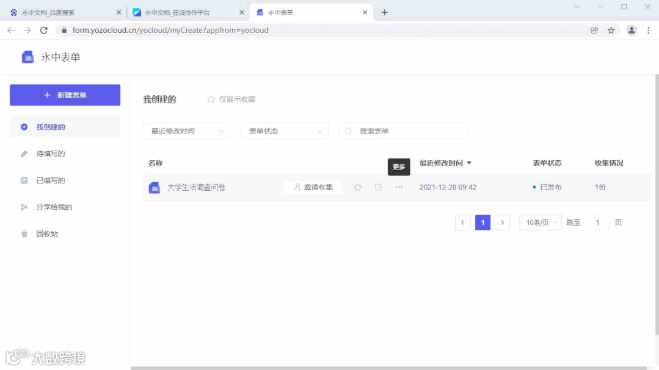Image resolution: width=659 pixels, height=370 pixels.
Task: Close 永中文档_百度搜索 tab
Action: [118, 13]
